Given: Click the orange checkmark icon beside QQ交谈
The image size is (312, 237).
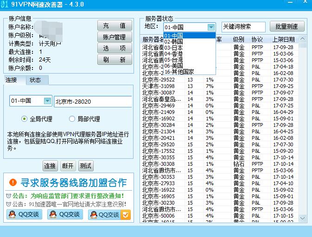Looking at the screenshot, I should click(x=126, y=215).
